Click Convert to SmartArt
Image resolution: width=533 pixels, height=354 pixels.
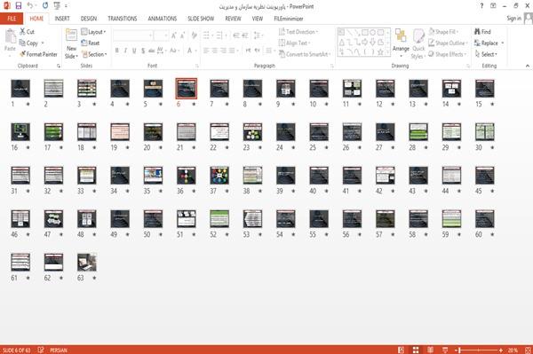305,54
